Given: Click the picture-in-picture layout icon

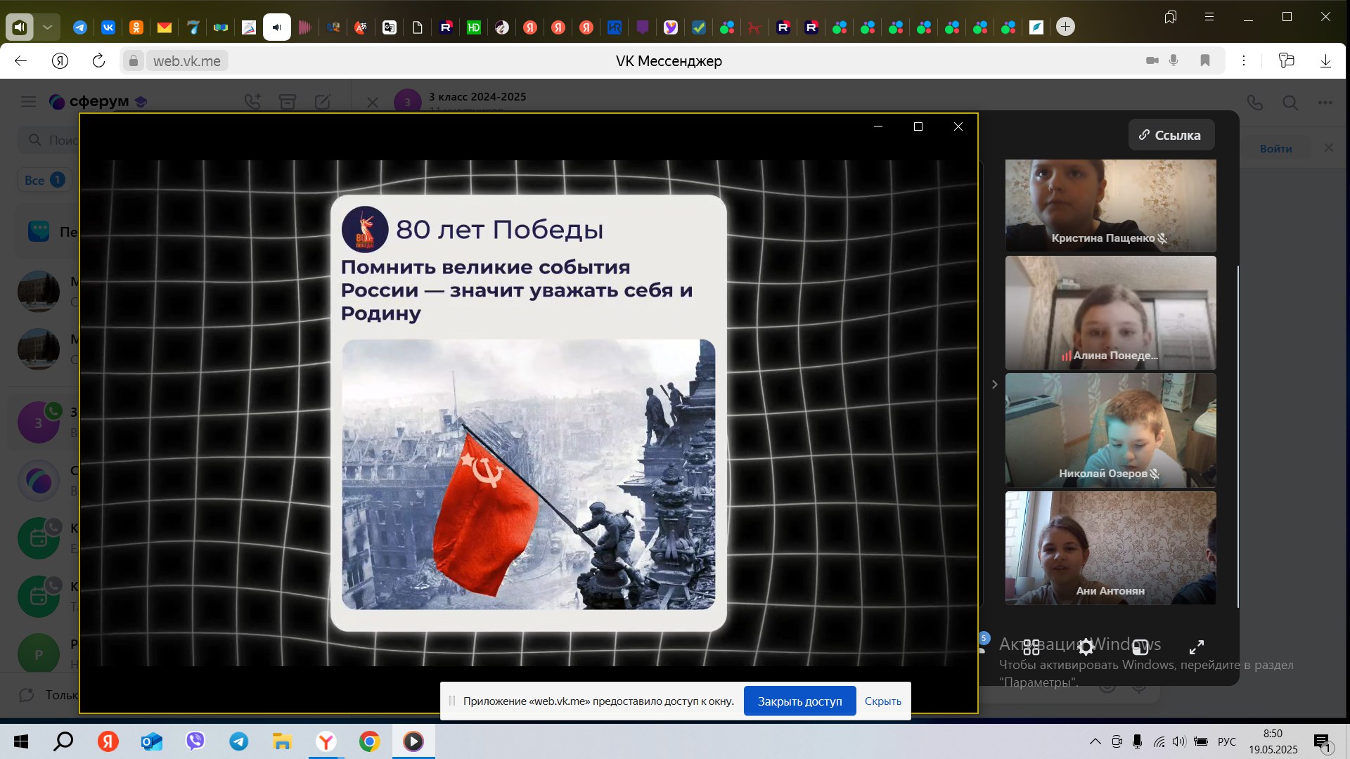Looking at the screenshot, I should click(x=1140, y=647).
